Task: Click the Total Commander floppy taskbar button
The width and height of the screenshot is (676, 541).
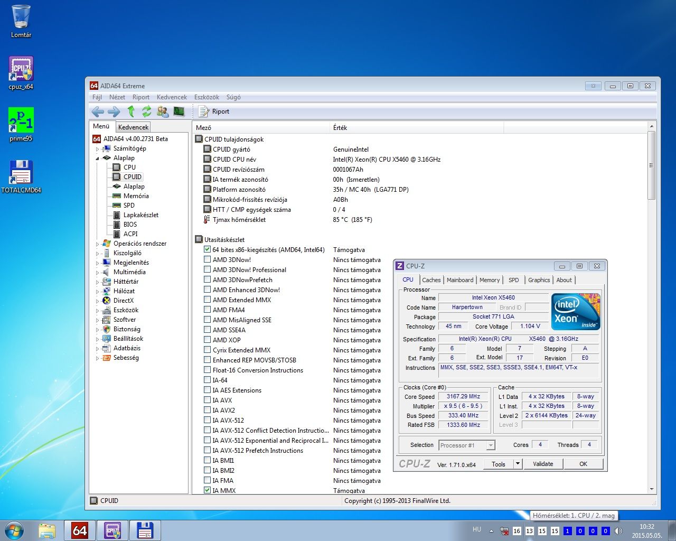Action: 145,530
